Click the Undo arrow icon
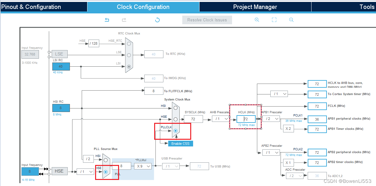This screenshot has width=376, height=186. (x=107, y=20)
